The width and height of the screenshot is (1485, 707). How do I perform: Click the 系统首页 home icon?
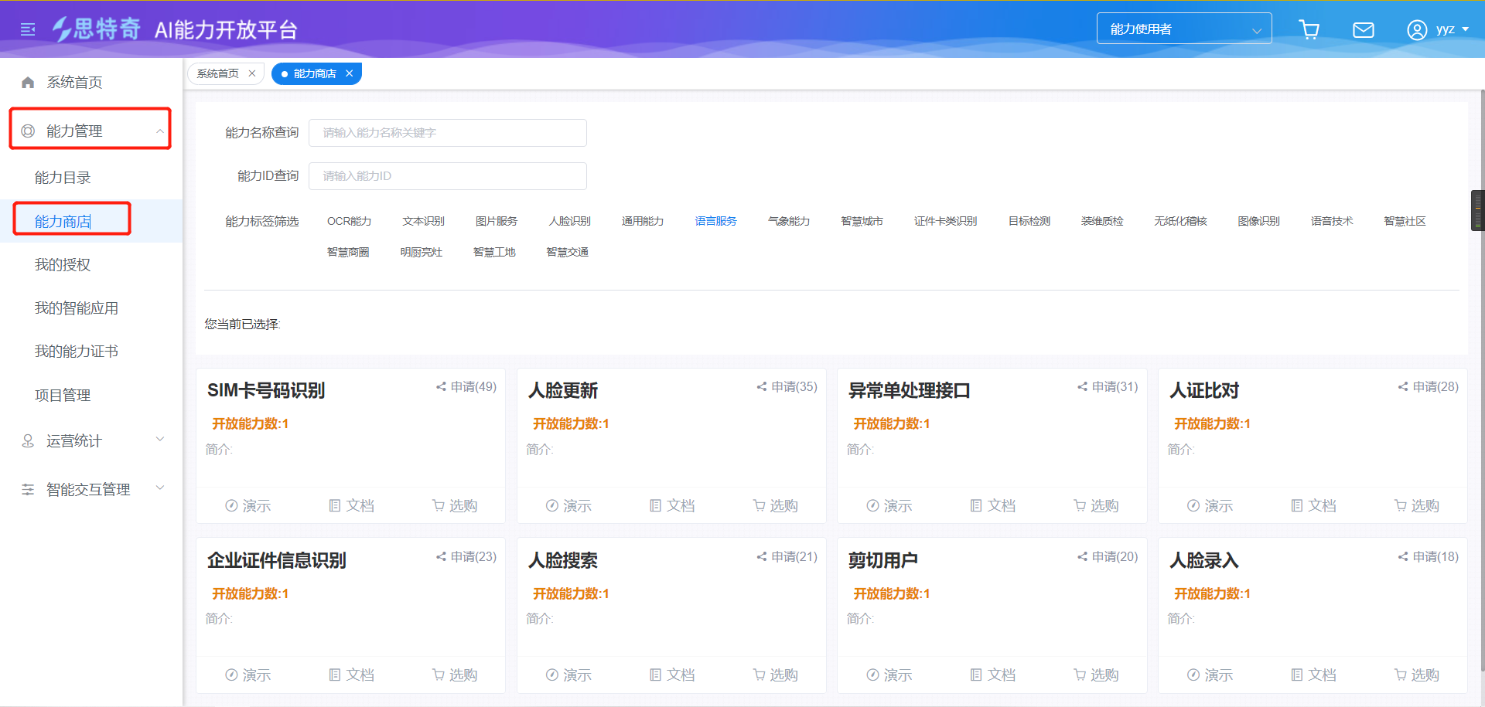[28, 82]
